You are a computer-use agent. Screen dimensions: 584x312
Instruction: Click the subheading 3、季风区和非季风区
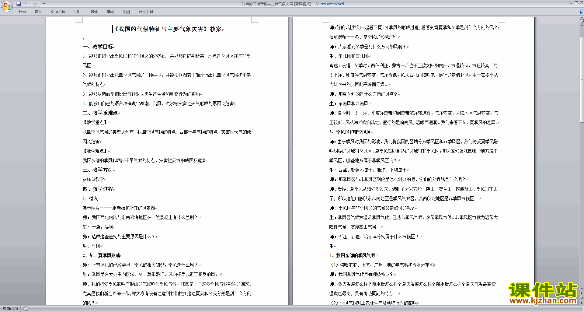pos(350,132)
